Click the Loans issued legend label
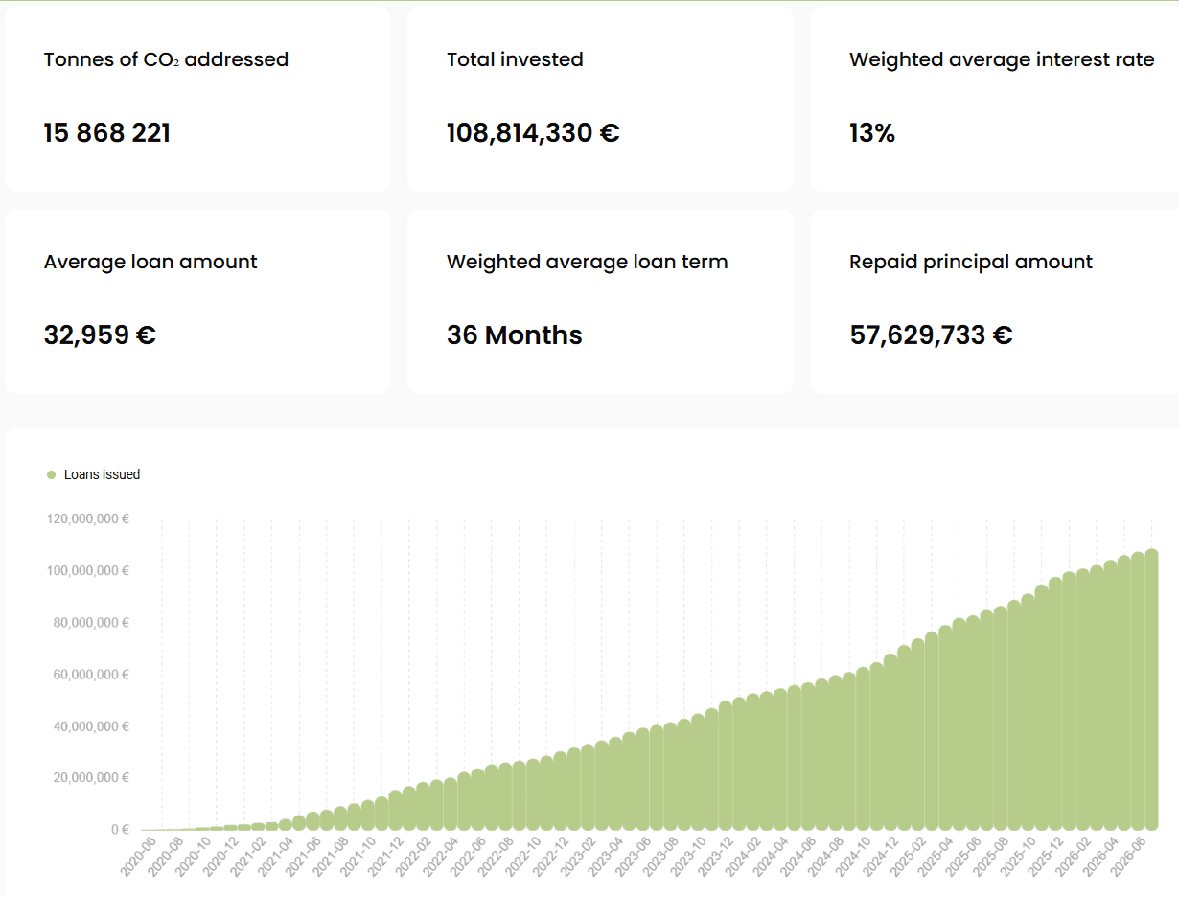 (x=102, y=475)
